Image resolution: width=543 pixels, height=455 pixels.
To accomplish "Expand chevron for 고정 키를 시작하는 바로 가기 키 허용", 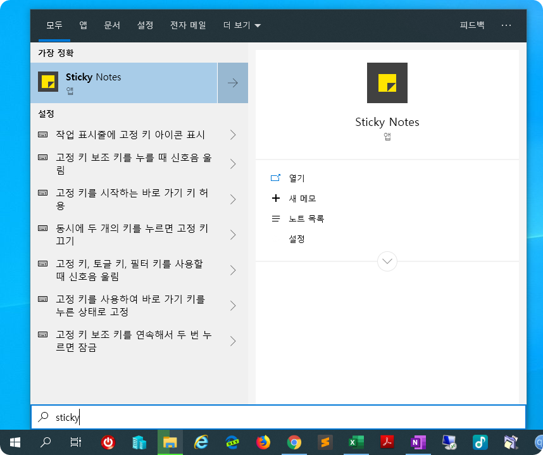I will (233, 199).
